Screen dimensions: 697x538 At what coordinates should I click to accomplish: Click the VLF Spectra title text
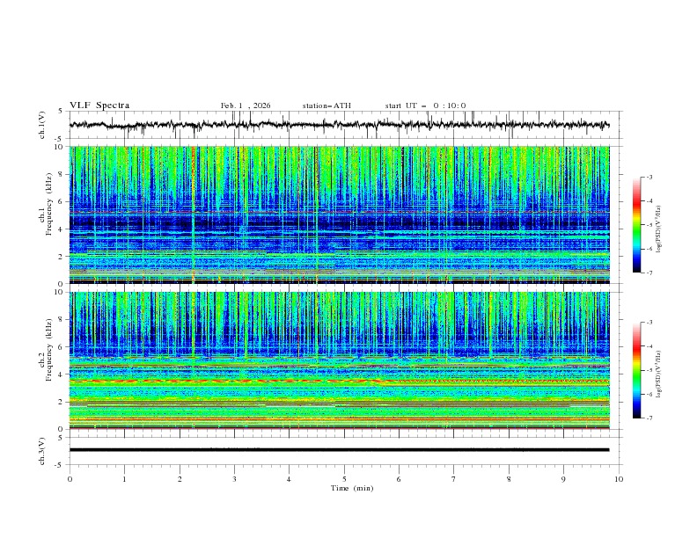coord(99,105)
